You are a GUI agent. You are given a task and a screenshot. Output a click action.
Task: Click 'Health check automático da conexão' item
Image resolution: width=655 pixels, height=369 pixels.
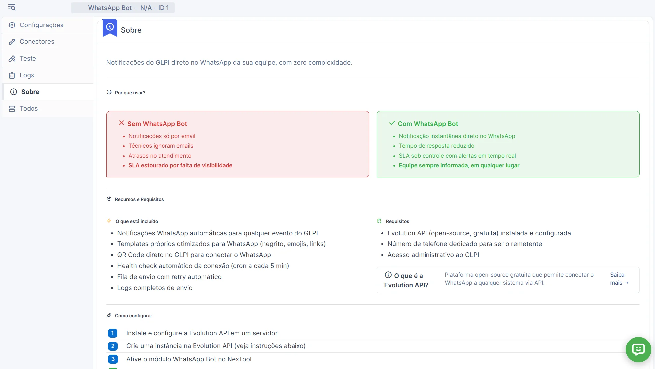(x=203, y=266)
